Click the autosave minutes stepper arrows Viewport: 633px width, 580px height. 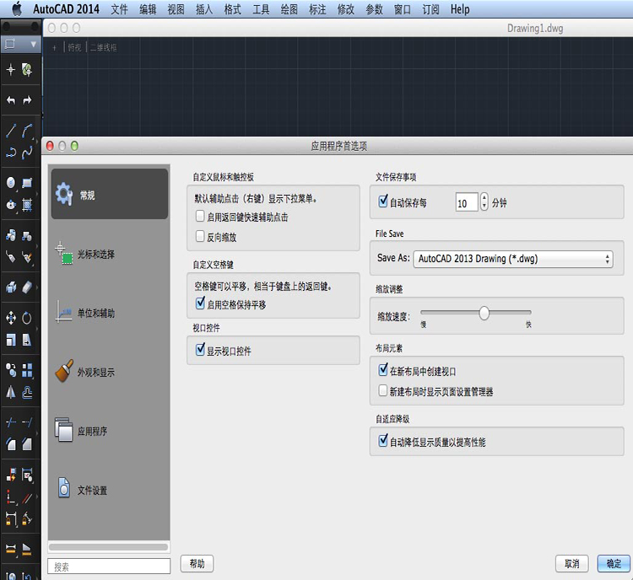(x=484, y=201)
